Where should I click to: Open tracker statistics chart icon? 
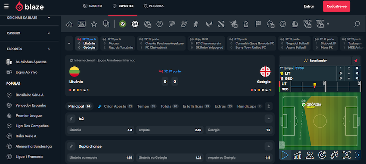298,155
